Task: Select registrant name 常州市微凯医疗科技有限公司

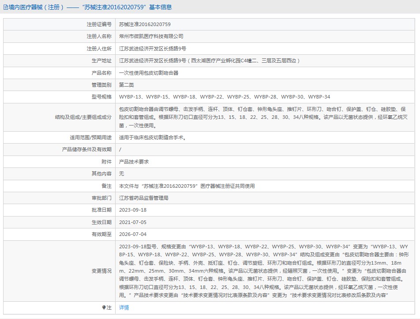Action: click(x=151, y=36)
